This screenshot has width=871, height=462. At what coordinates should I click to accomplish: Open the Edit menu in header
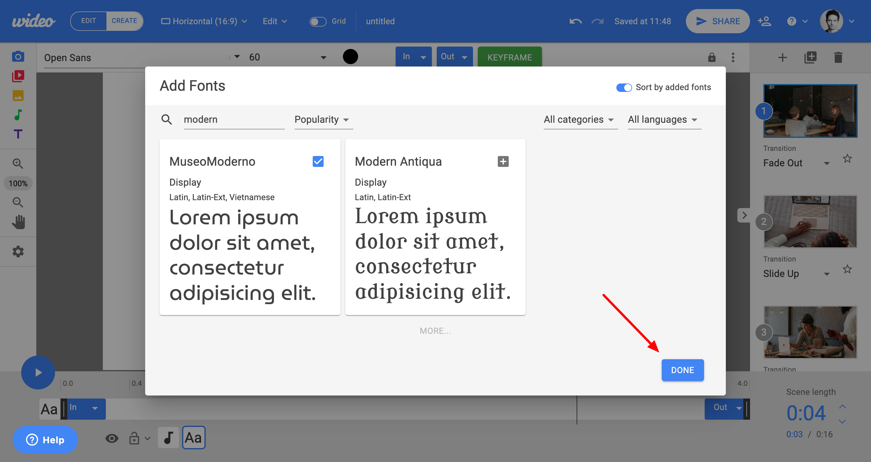click(275, 21)
